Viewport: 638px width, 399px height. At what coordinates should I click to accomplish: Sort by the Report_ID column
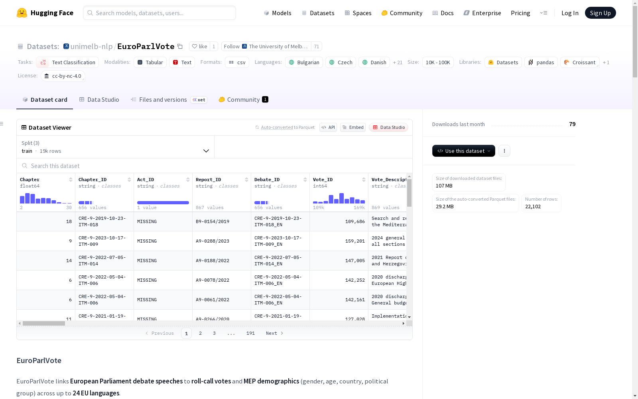pos(246,180)
